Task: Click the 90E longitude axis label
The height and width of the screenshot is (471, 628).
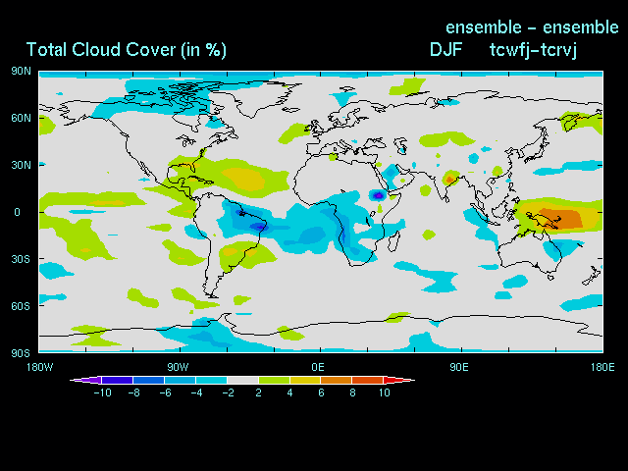Action: 458,367
